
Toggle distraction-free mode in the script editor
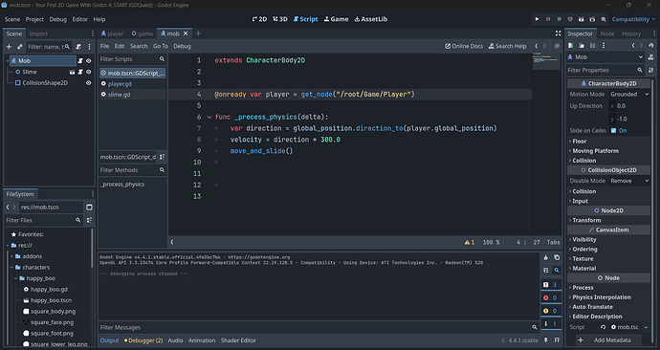[559, 33]
